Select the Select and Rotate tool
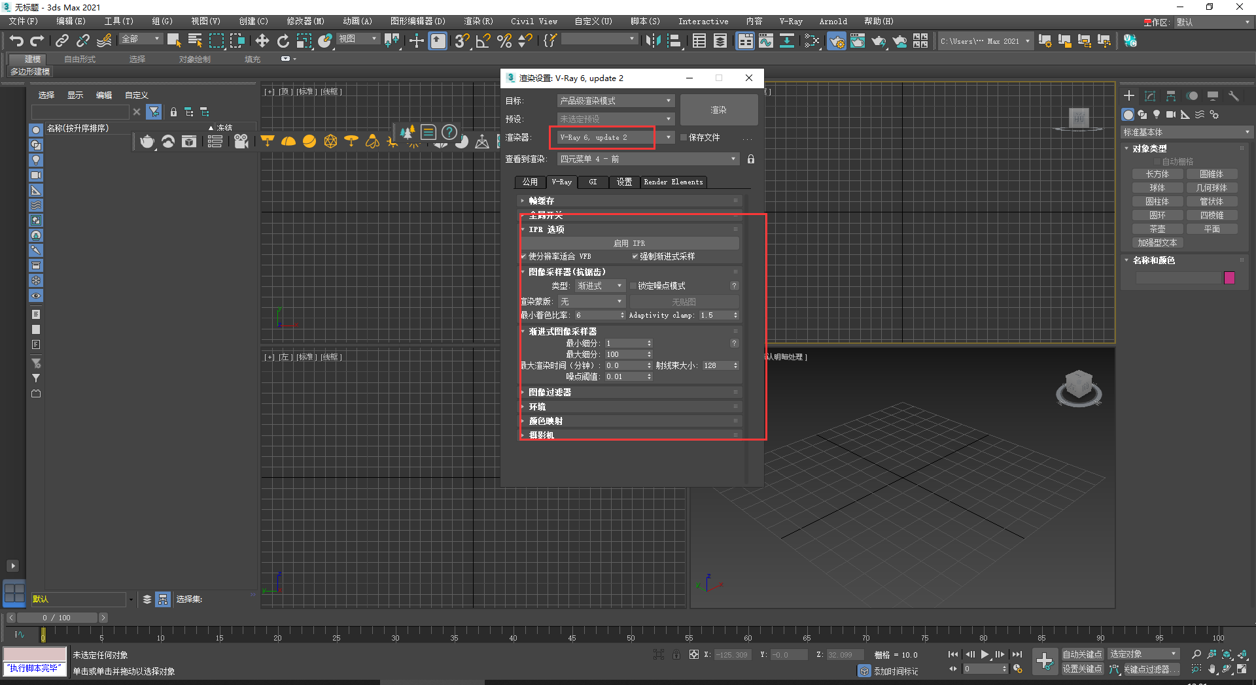Screen dimensions: 1256x685 [283, 41]
